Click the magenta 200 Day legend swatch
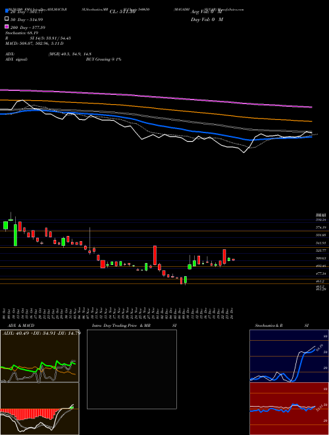The width and height of the screenshot is (329, 435). pyautogui.click(x=7, y=26)
